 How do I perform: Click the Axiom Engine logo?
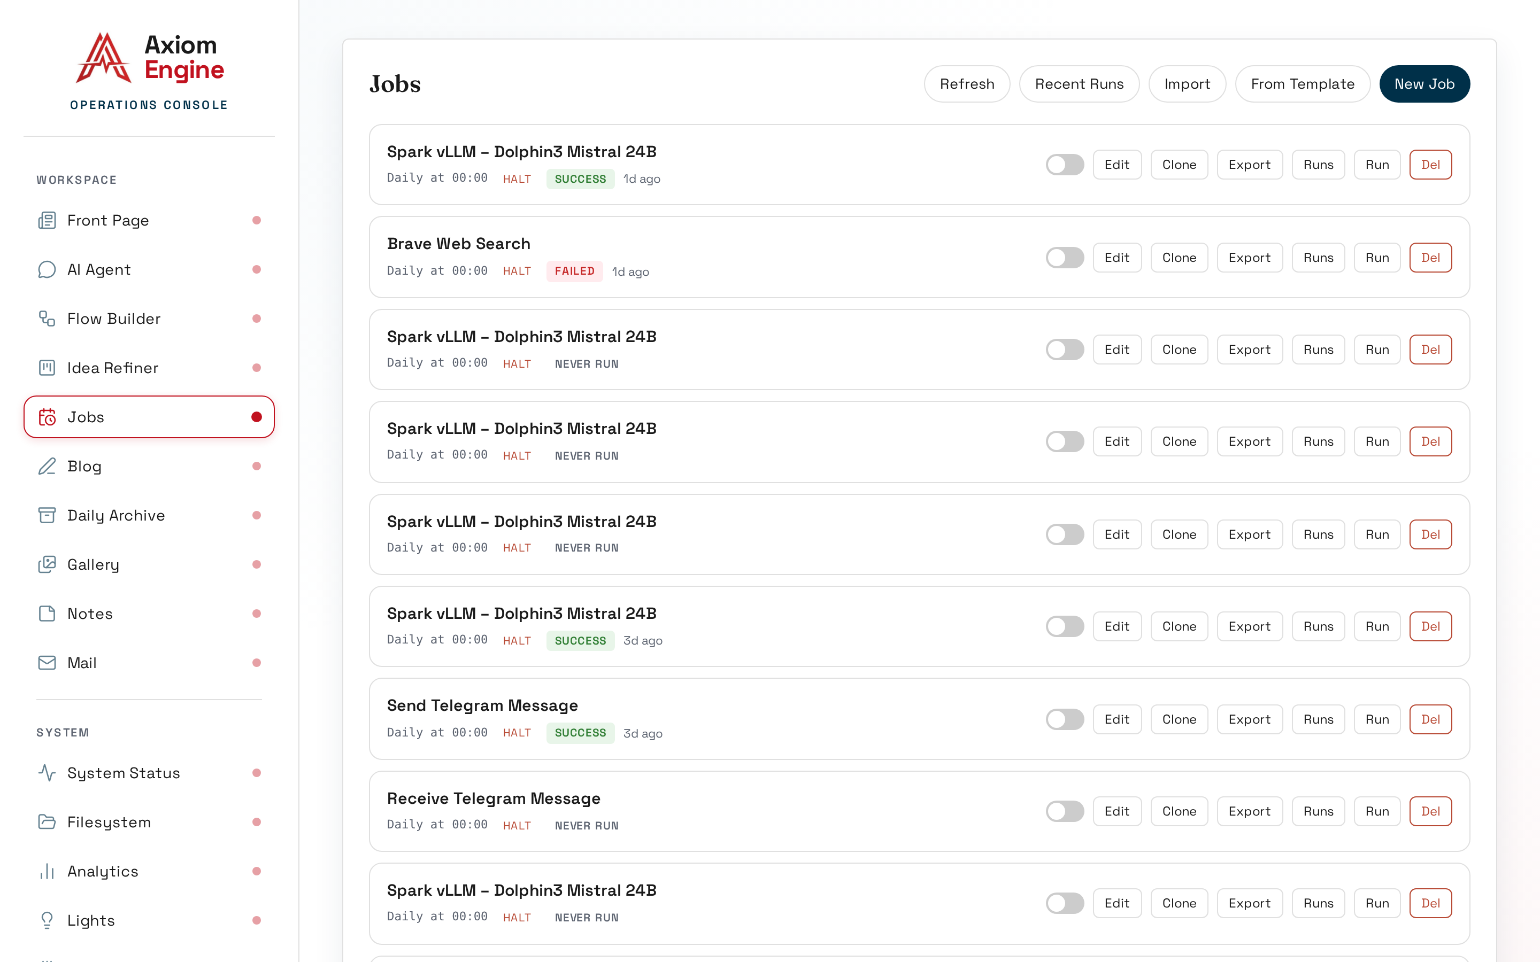pyautogui.click(x=150, y=58)
